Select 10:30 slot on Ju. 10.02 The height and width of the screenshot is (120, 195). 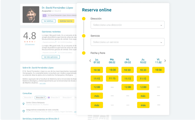pyautogui.click(x=143, y=70)
